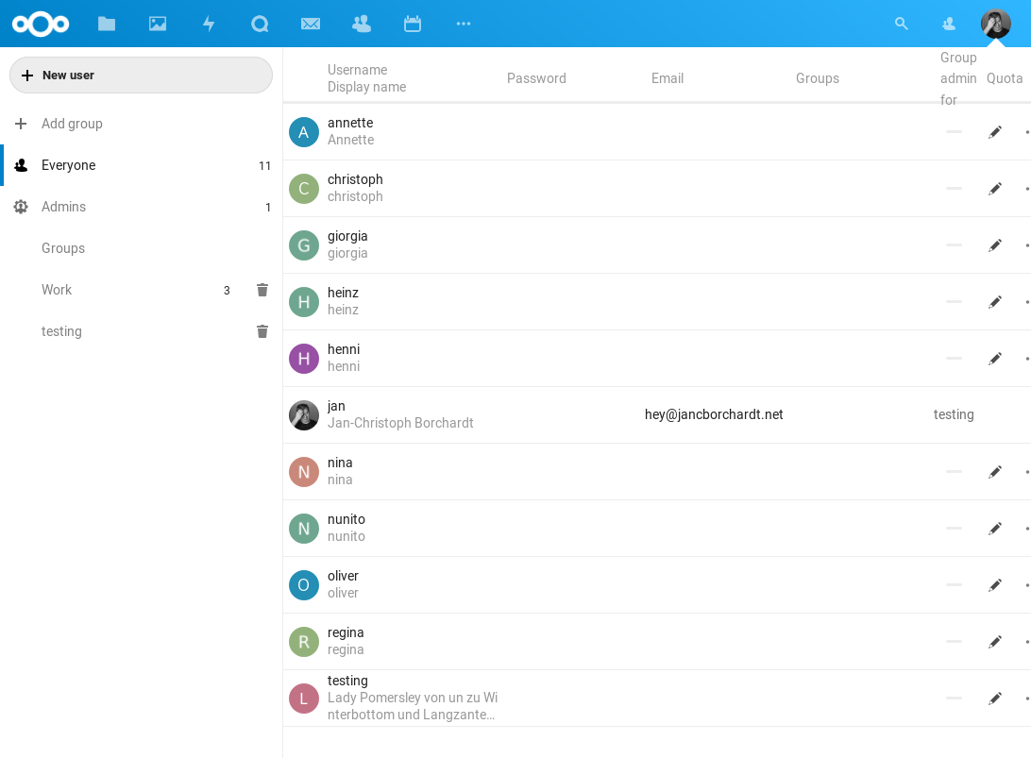Open the Photos gallery icon
This screenshot has height=758, width=1031.
(x=158, y=25)
